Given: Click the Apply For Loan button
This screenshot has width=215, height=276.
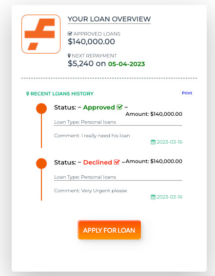Looking at the screenshot, I should 109,230.
